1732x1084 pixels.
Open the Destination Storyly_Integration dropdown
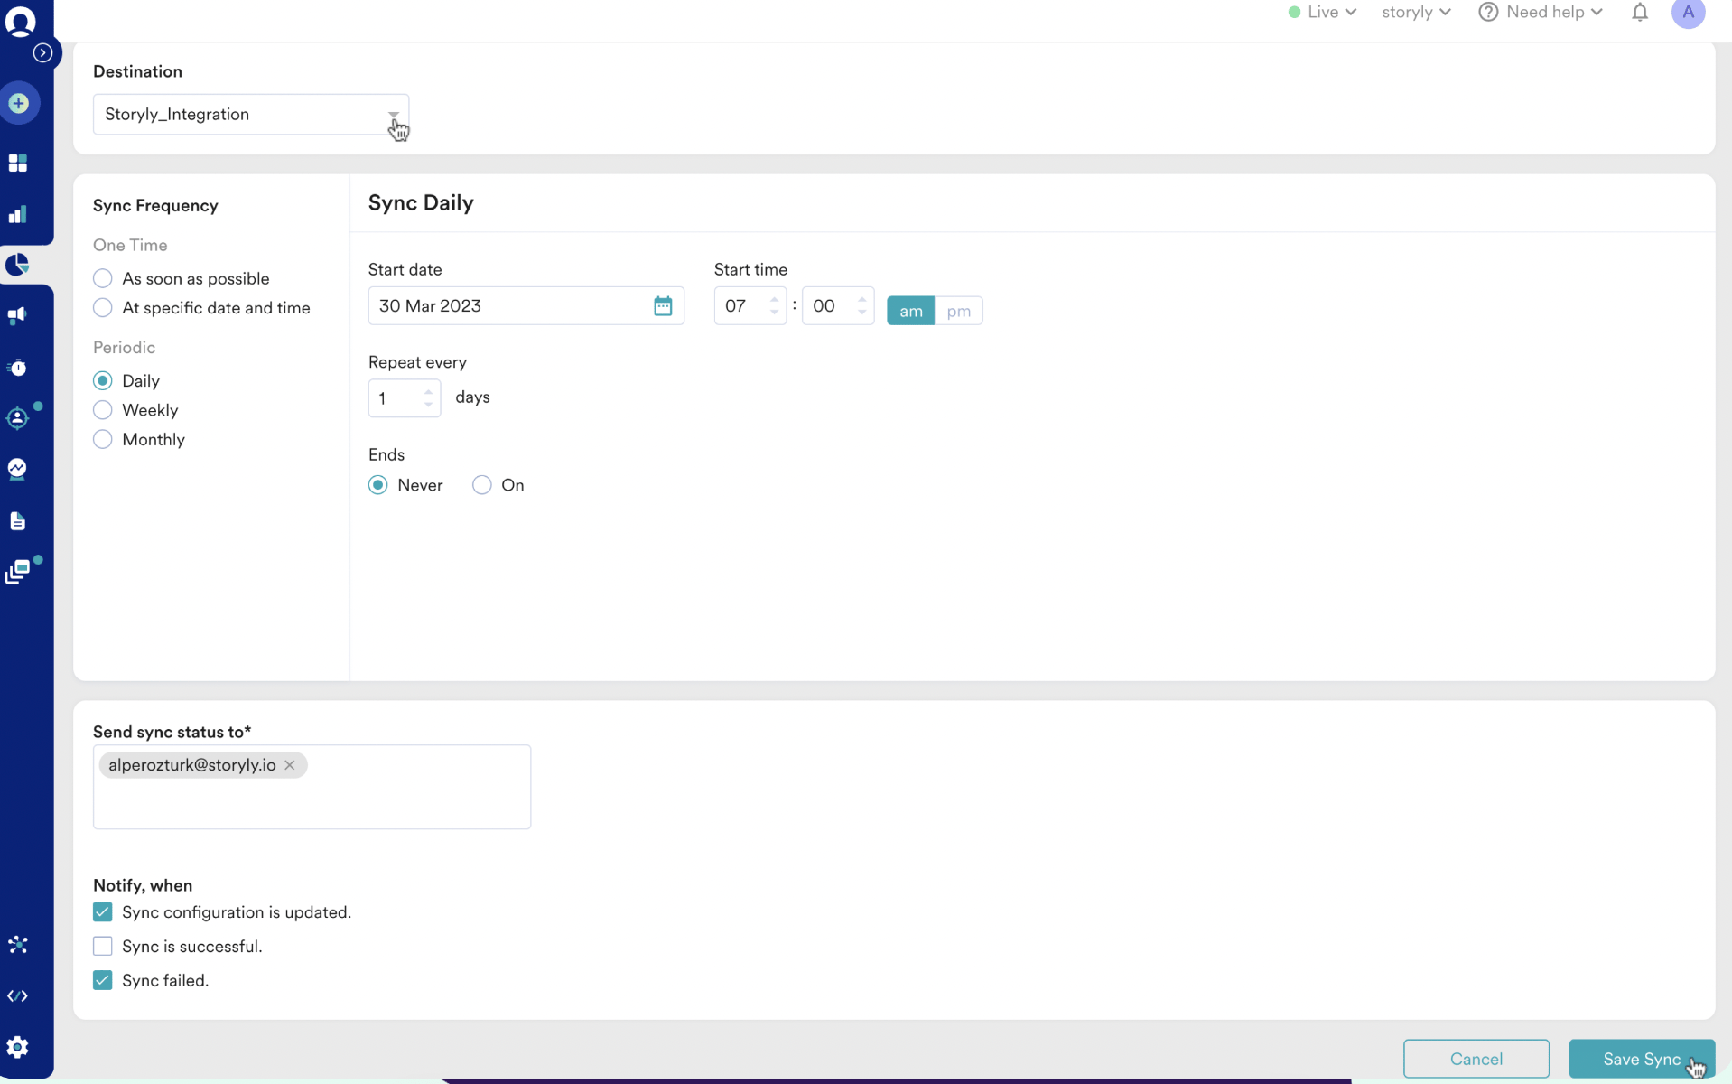pyautogui.click(x=251, y=115)
